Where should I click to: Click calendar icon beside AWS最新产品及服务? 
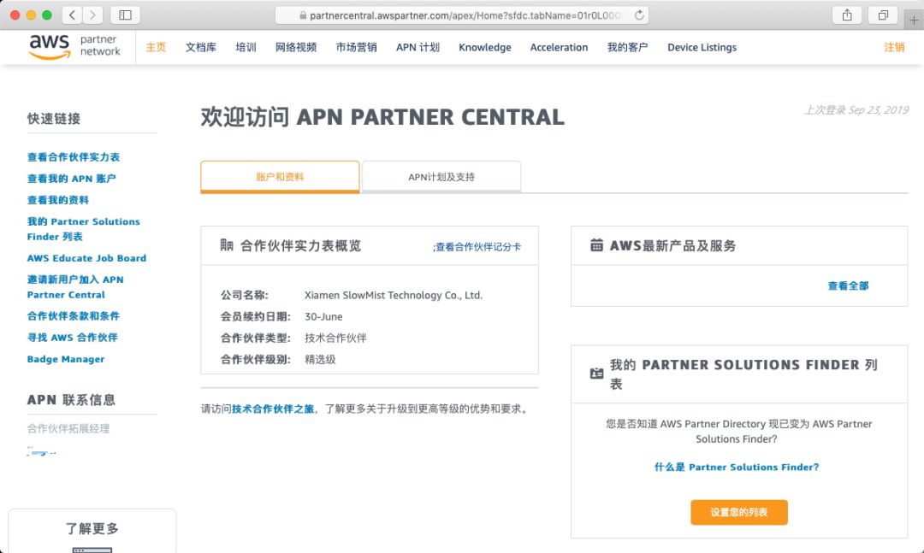596,245
